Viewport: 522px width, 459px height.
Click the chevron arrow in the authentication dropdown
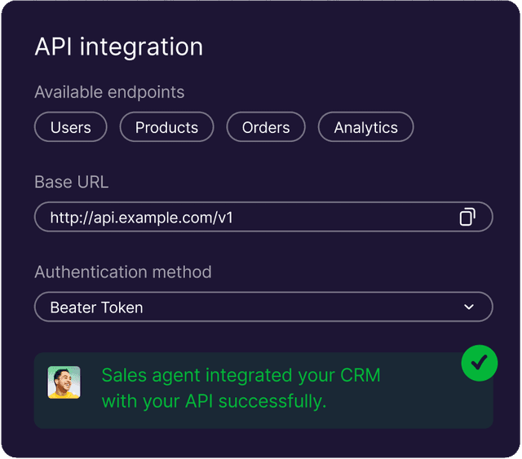[468, 307]
